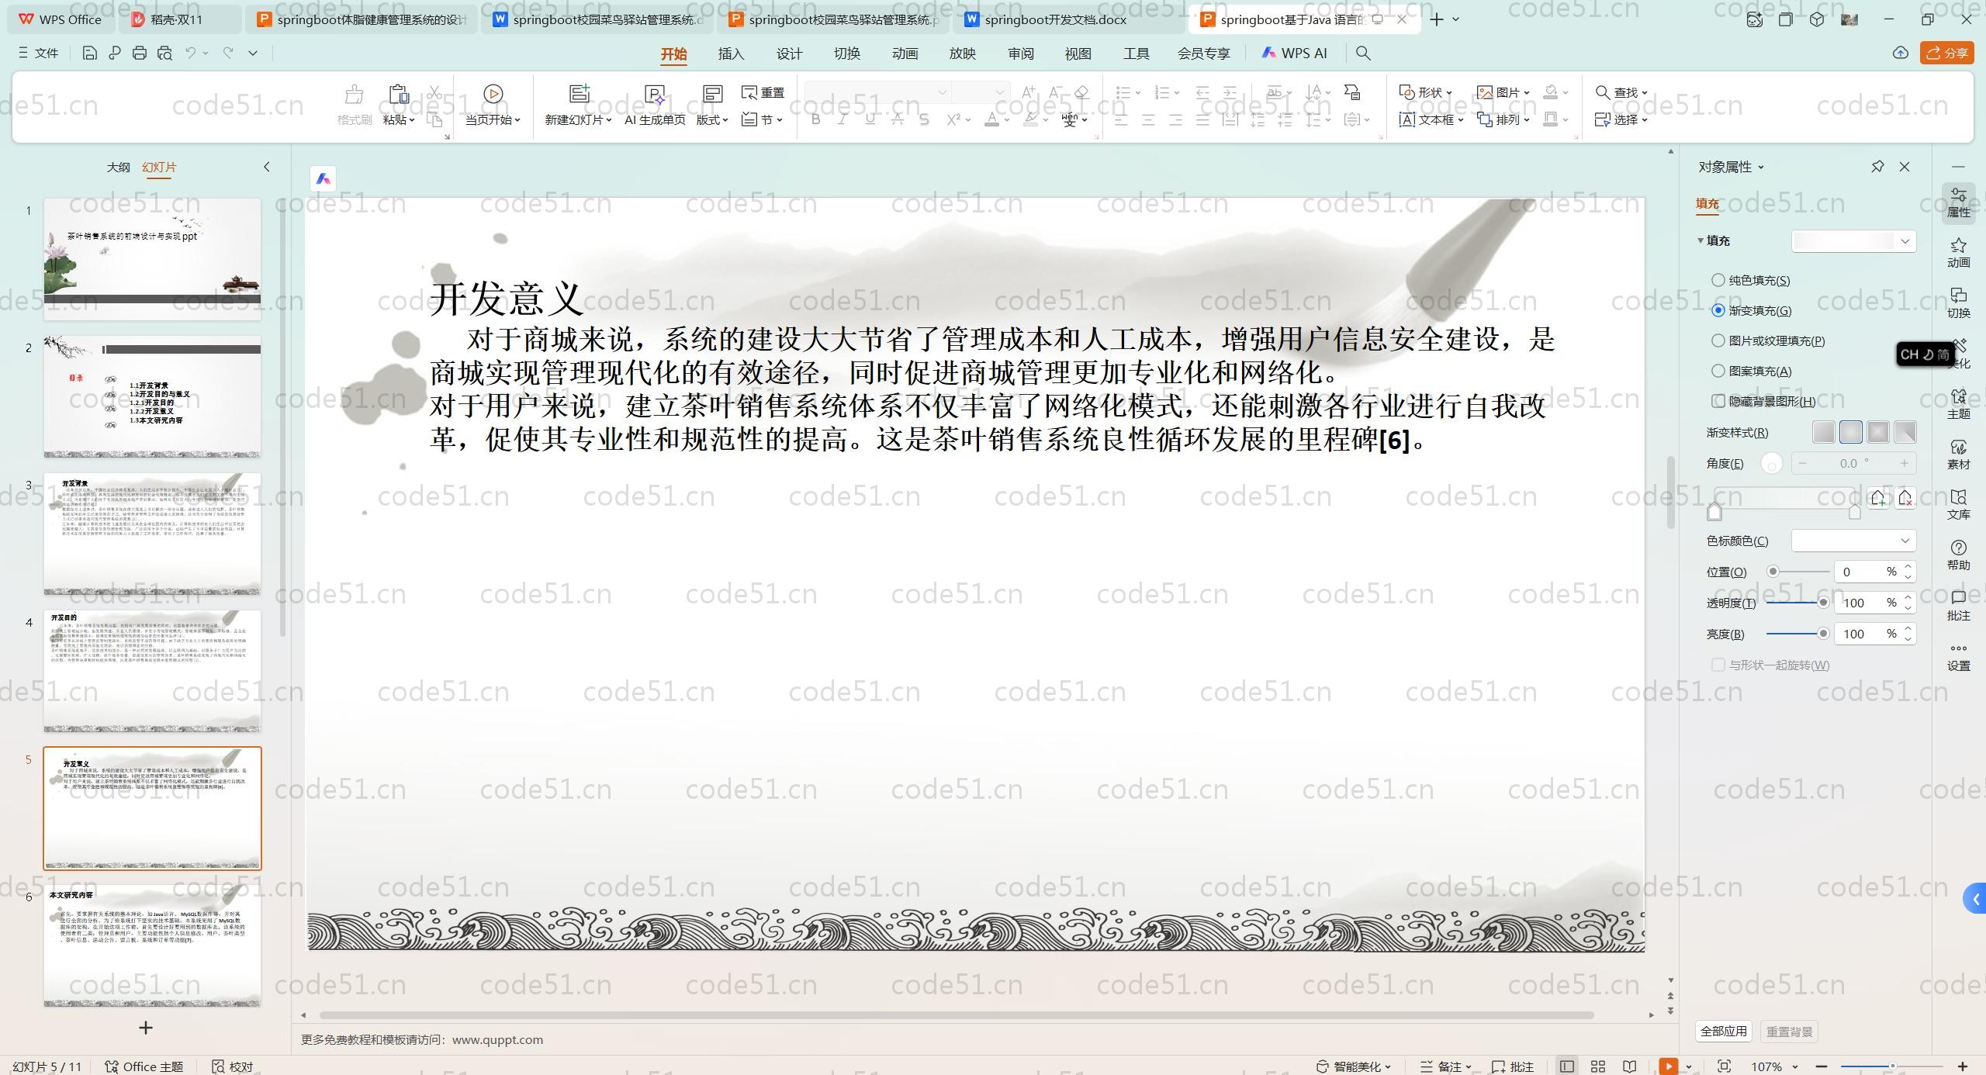Viewport: 1986px width, 1075px height.
Task: Pin the Object Properties panel
Action: click(x=1877, y=167)
